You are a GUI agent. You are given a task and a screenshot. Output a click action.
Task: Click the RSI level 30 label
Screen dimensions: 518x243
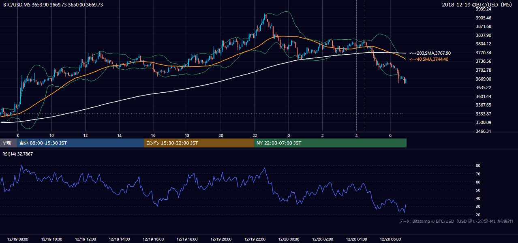(478, 207)
